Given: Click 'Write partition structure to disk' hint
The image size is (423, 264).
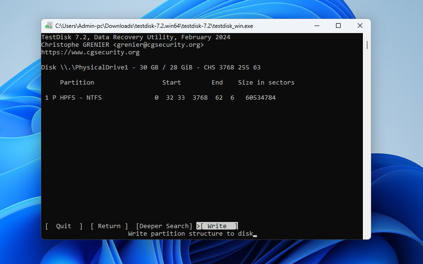Looking at the screenshot, I should (x=191, y=234).
